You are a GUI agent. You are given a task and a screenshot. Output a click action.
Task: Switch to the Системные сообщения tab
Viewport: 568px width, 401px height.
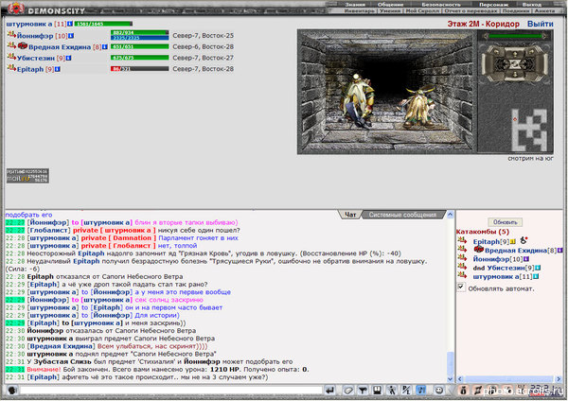402,215
